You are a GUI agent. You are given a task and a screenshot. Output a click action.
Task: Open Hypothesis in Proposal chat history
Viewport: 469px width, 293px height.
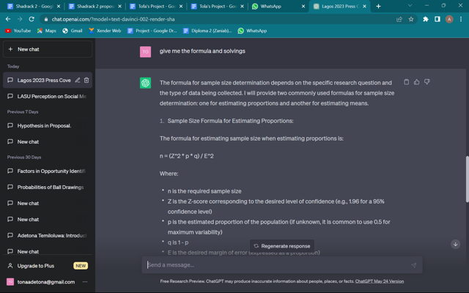tap(44, 126)
